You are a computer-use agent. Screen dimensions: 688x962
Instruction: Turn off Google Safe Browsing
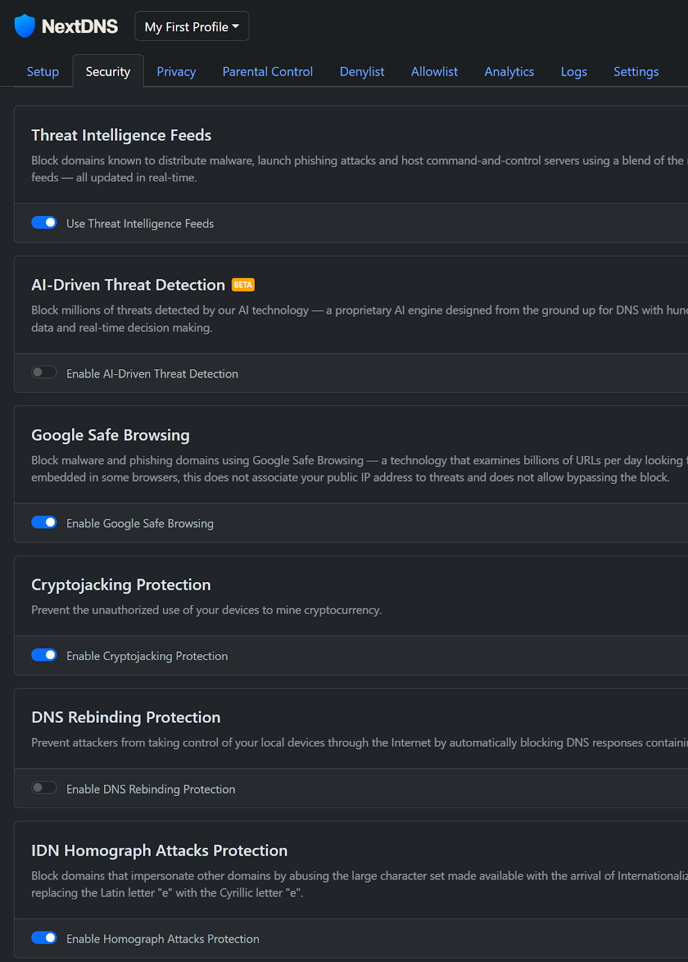[x=44, y=522]
